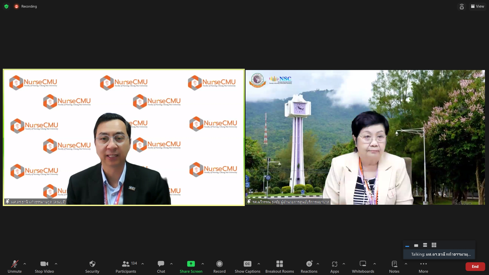
Task: Open Breakout Rooms
Action: (280, 266)
